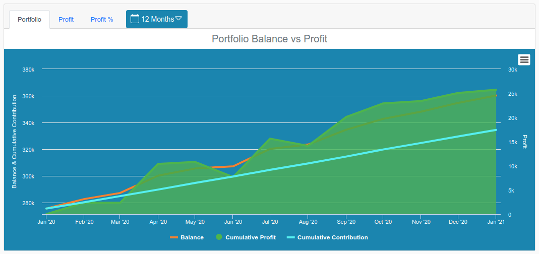
Task: Toggle Balance series in legend
Action: tap(187, 237)
